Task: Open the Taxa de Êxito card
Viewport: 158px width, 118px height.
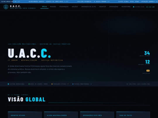Action: (133, 115)
